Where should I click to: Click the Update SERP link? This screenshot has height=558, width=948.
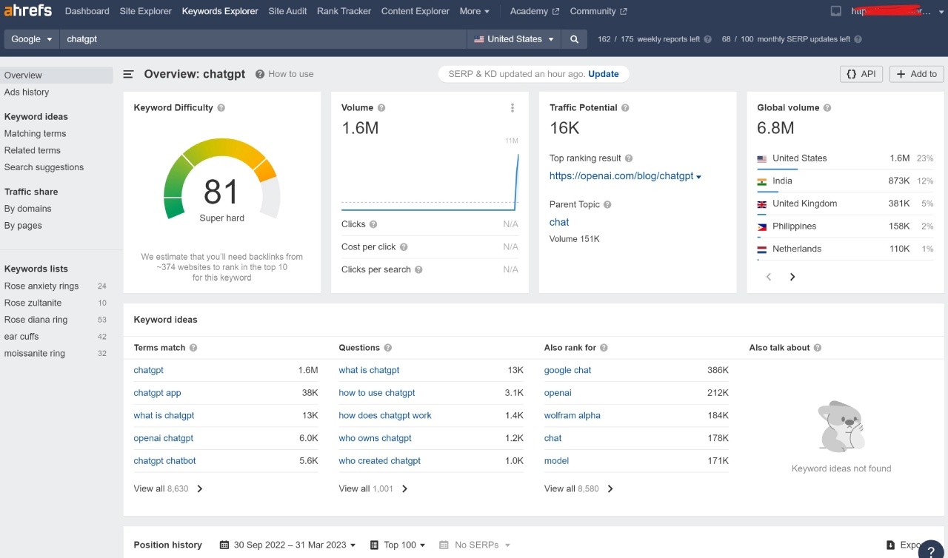(x=604, y=74)
